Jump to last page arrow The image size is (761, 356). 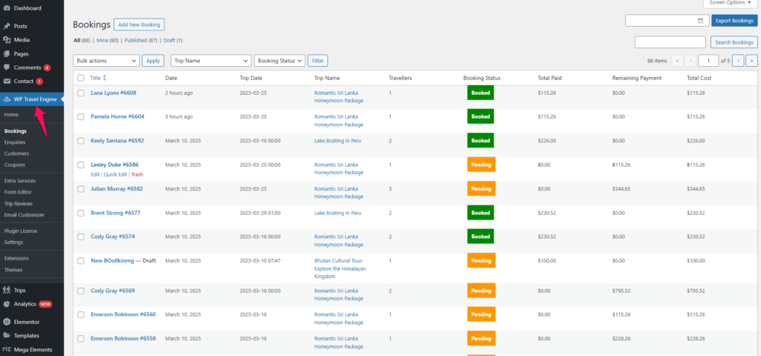tap(752, 61)
